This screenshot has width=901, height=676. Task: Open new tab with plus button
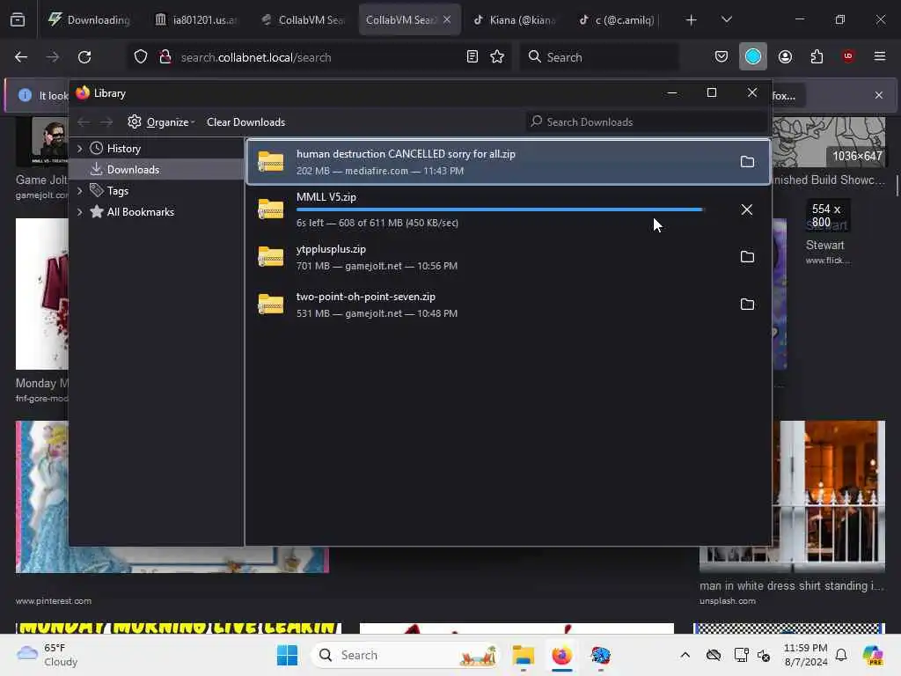(x=692, y=20)
